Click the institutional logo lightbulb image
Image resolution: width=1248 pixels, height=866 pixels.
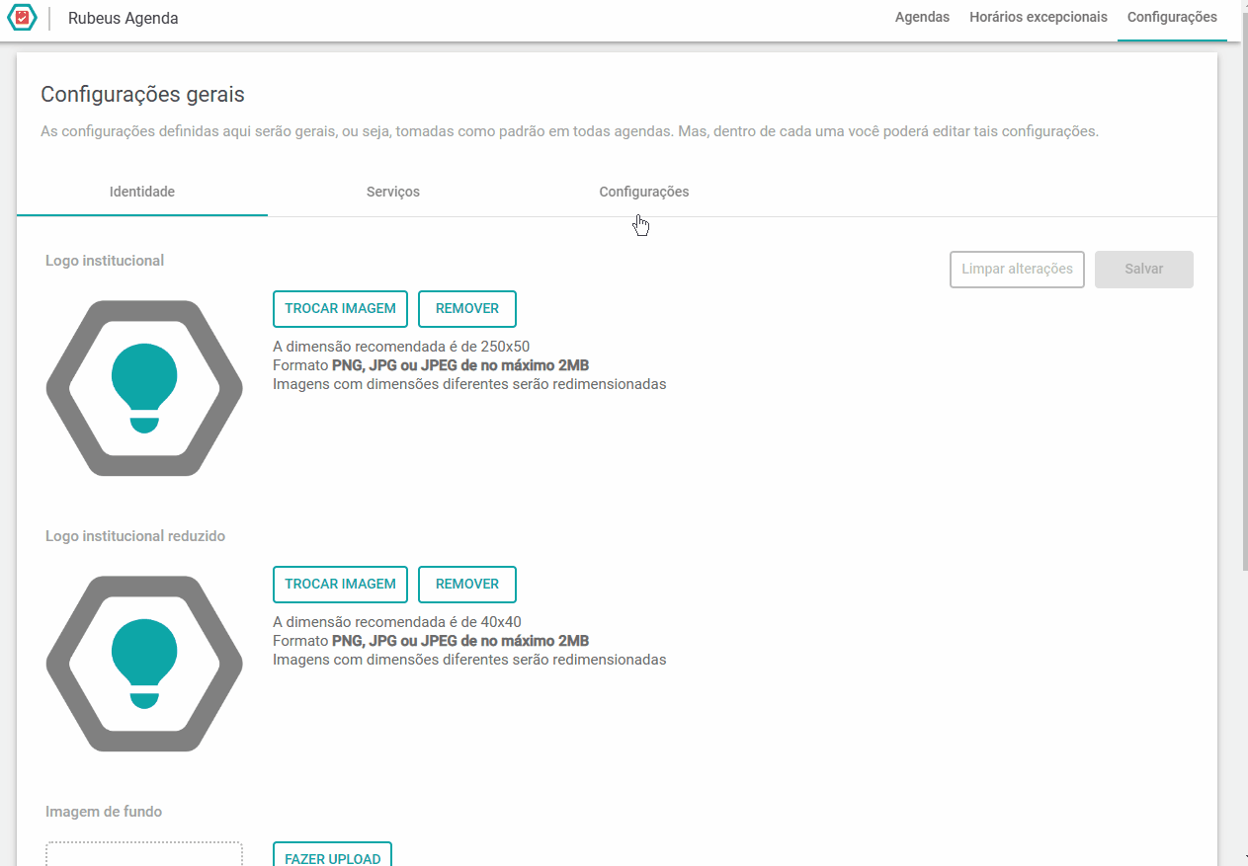click(144, 388)
